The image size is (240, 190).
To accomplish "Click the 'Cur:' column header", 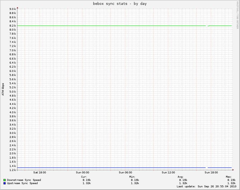I will pos(84,177).
